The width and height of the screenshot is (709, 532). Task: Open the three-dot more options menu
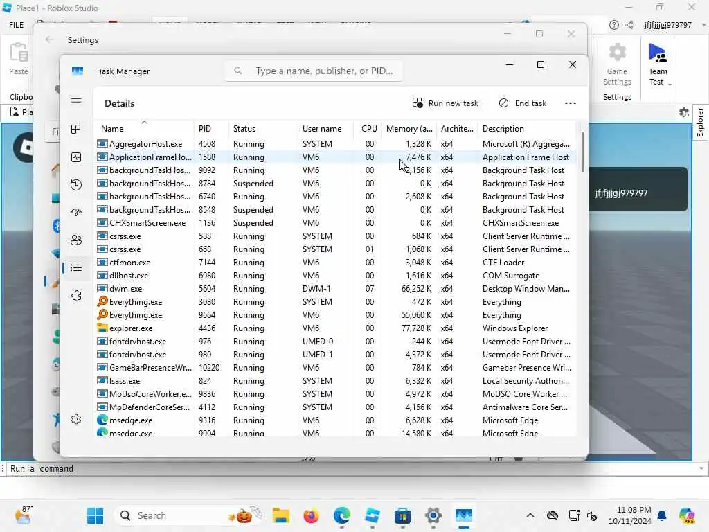[x=571, y=103]
